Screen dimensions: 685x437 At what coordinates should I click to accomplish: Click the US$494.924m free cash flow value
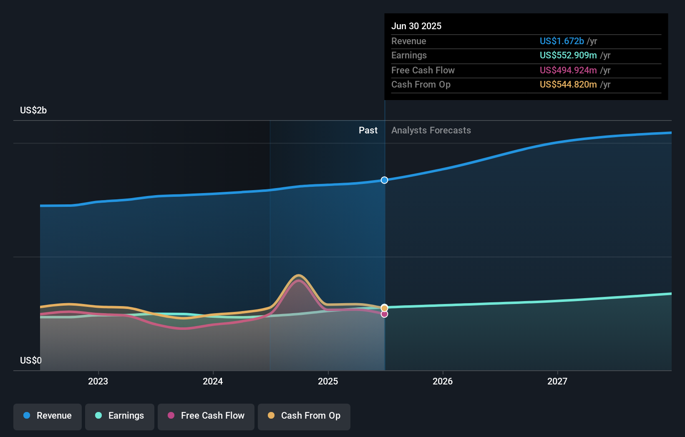pyautogui.click(x=568, y=70)
